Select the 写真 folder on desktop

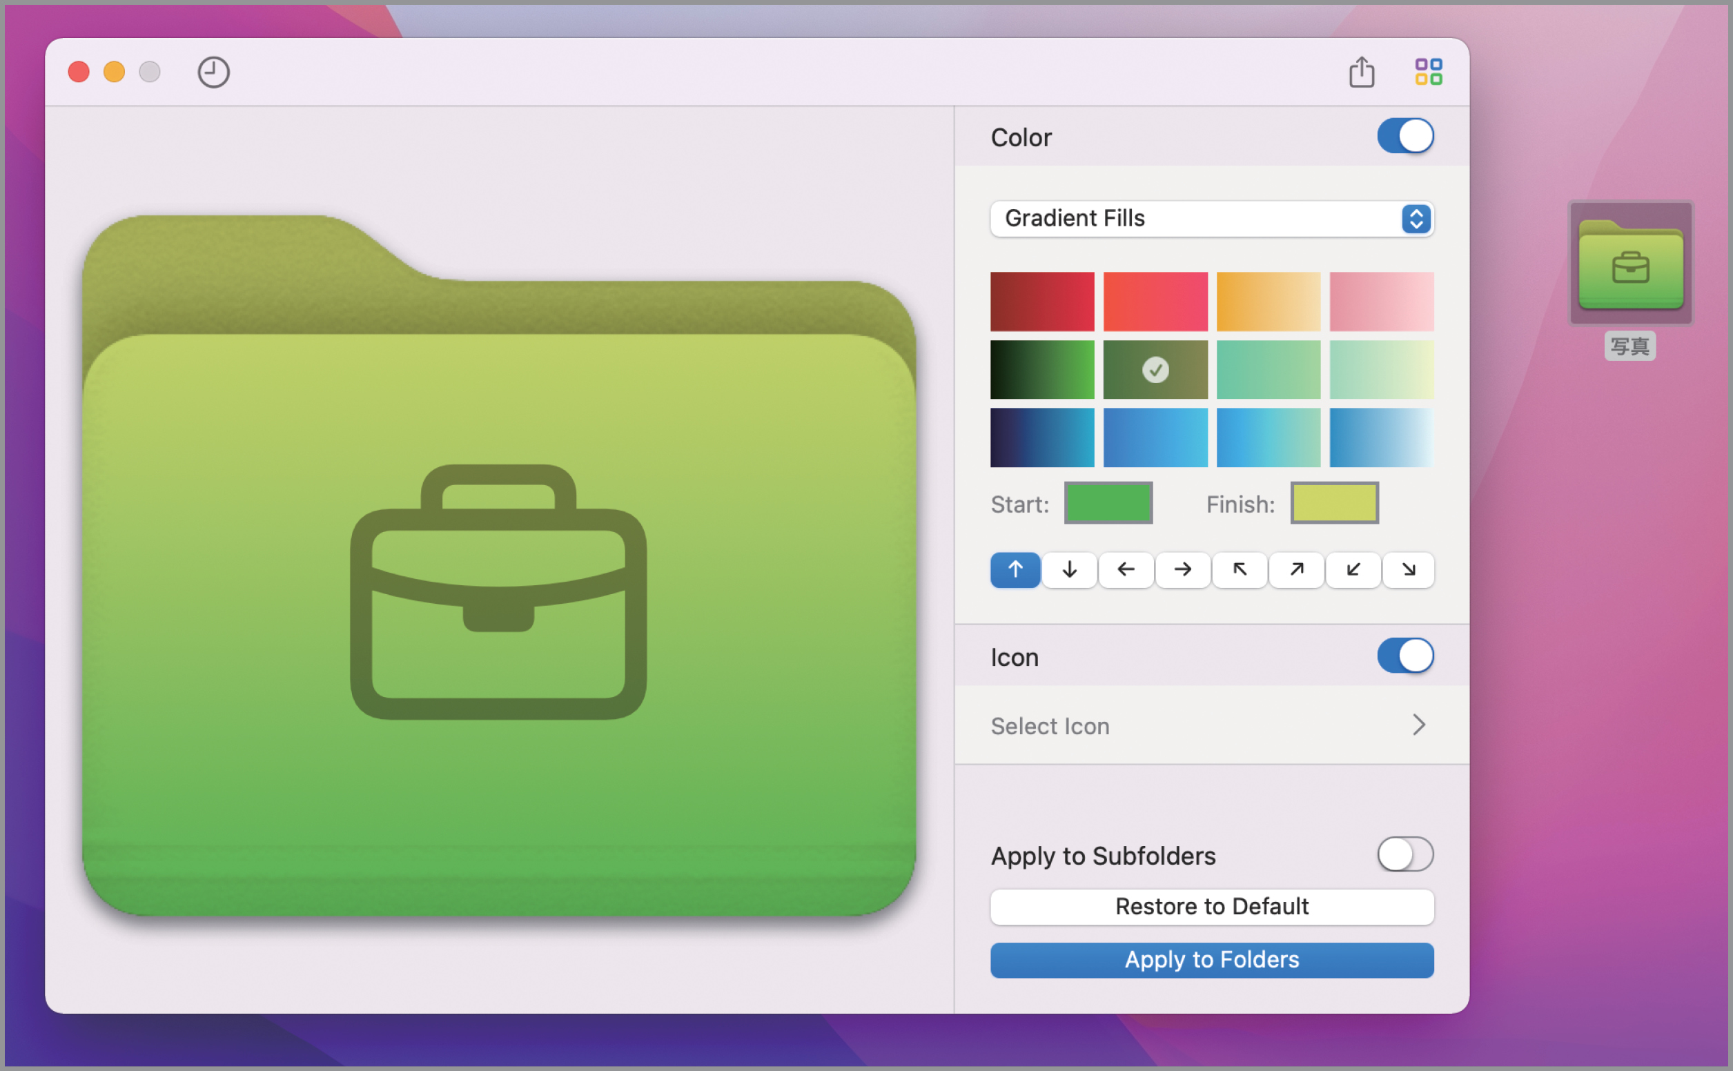(x=1630, y=265)
